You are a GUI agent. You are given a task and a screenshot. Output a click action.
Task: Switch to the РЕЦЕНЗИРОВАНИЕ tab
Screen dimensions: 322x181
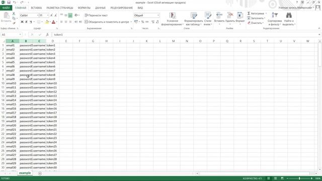click(122, 8)
